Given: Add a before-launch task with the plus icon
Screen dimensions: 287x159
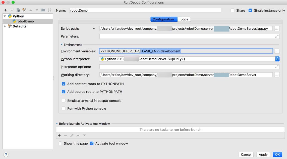Looking at the screenshot, I should (x=59, y=135).
